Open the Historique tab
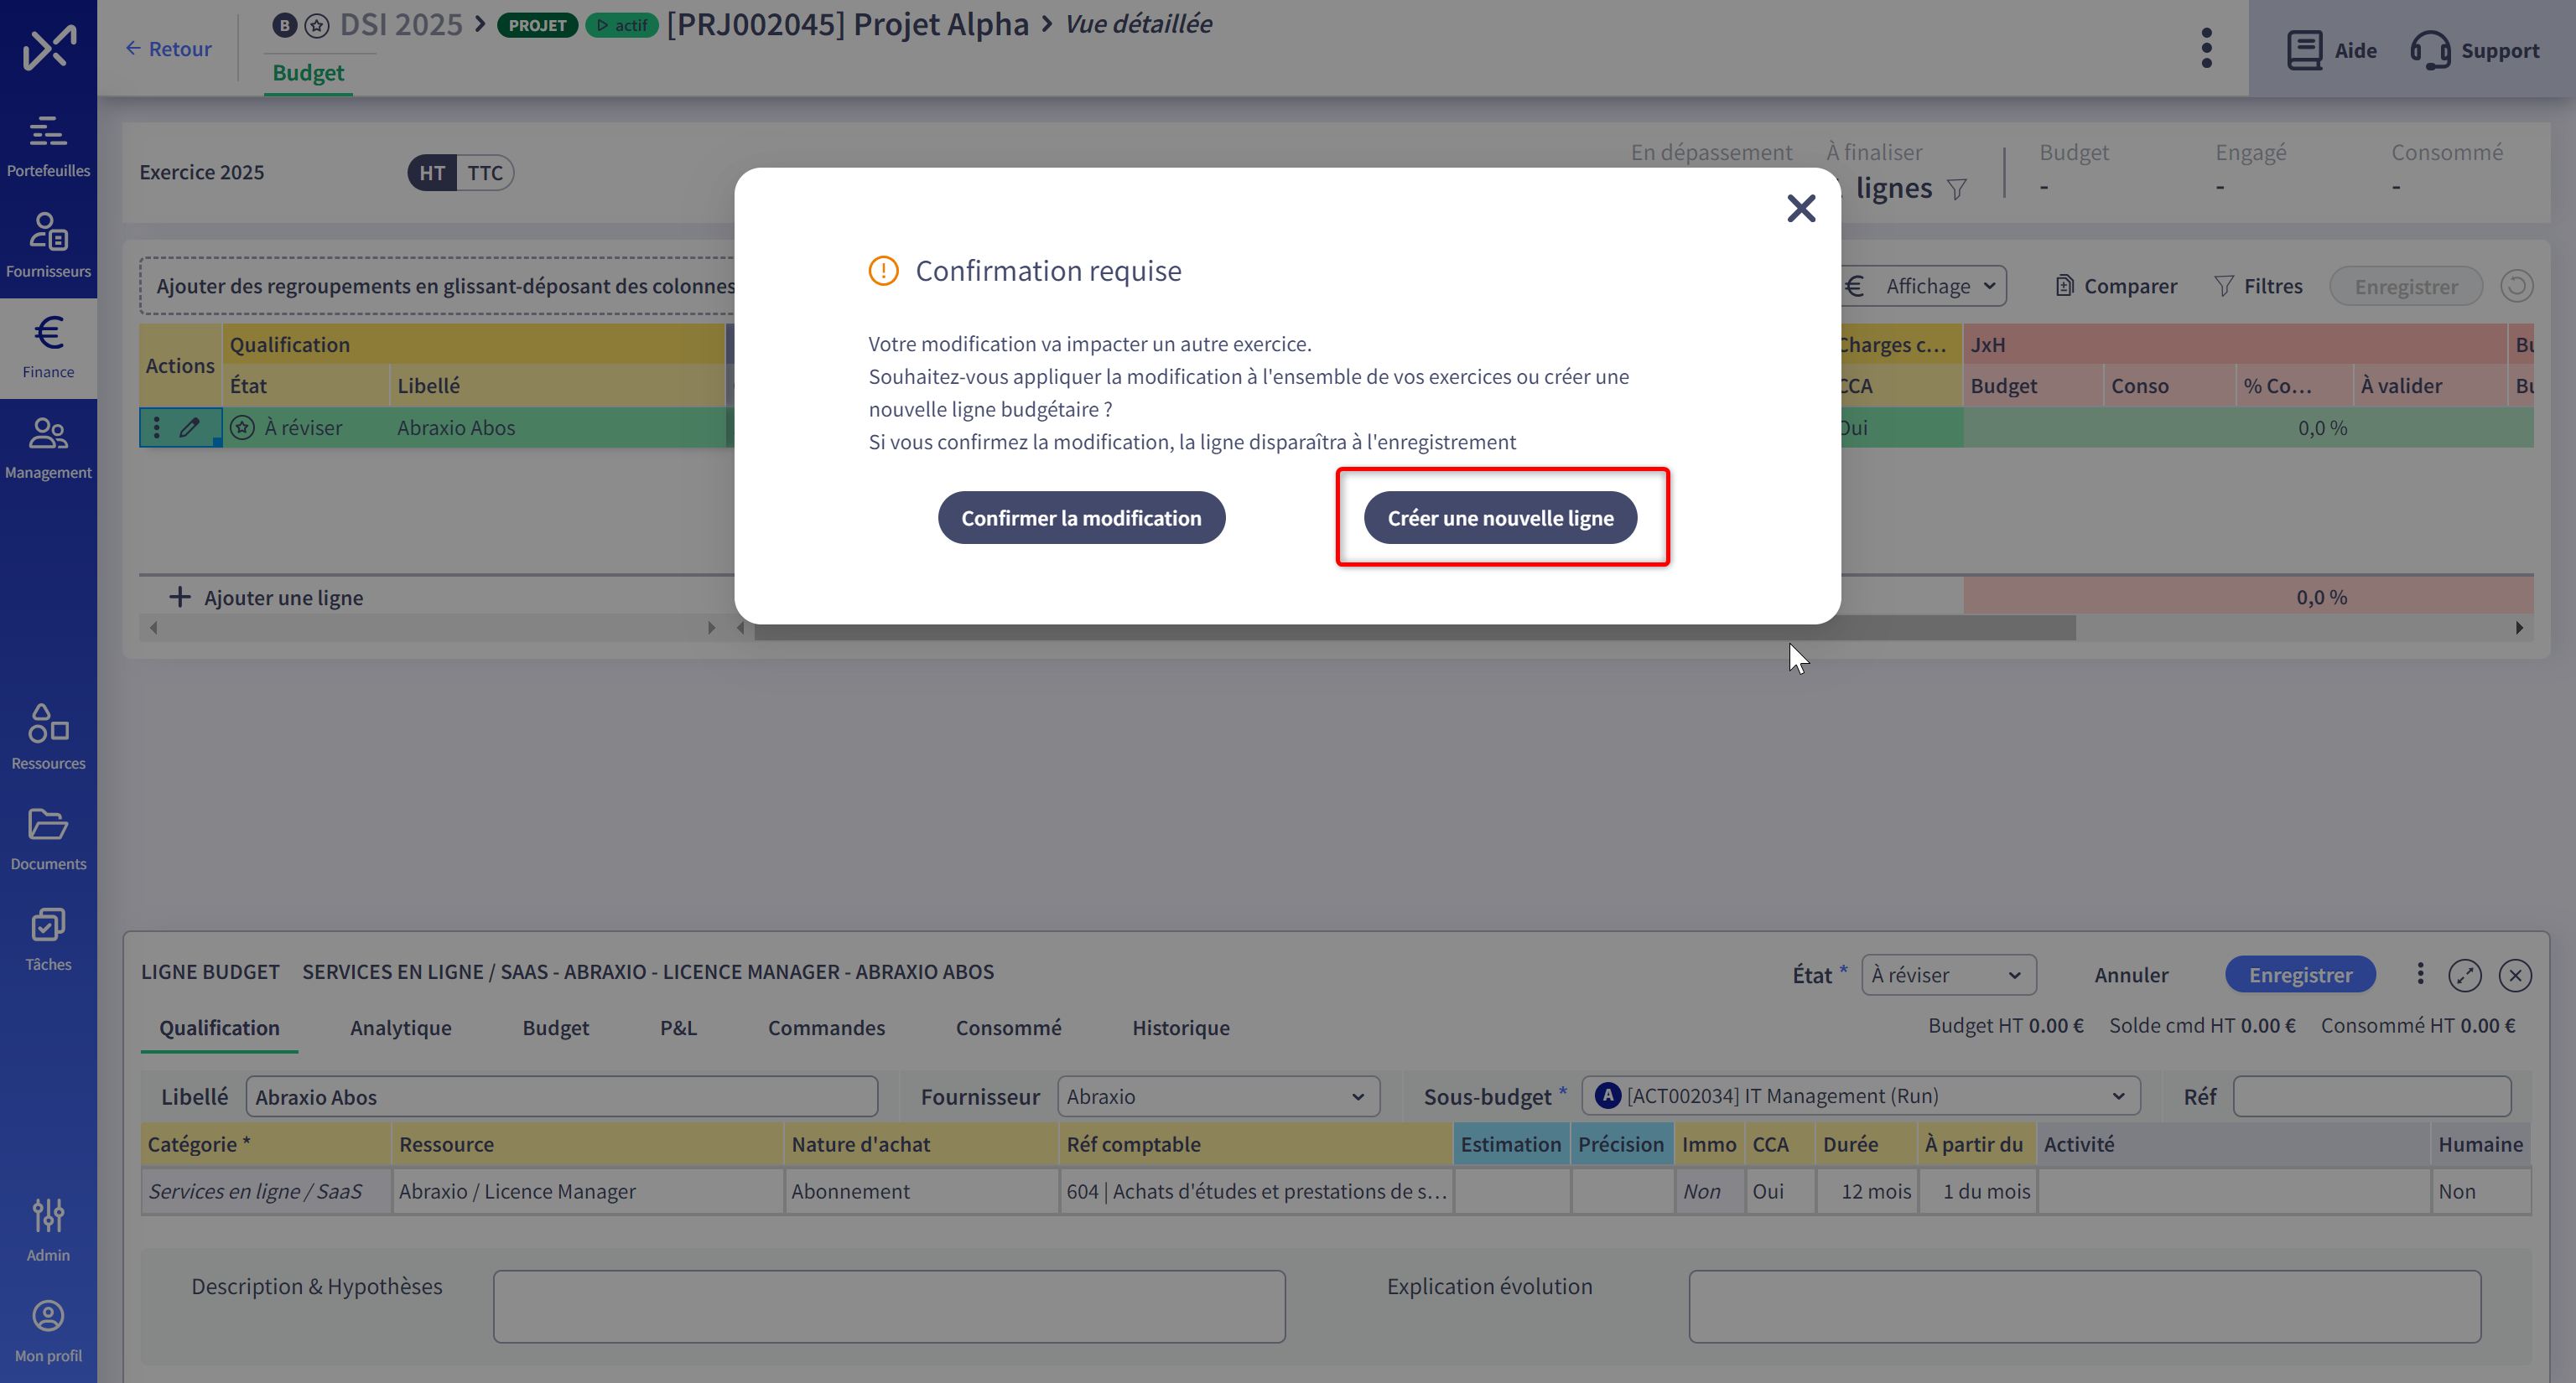 (x=1180, y=1028)
